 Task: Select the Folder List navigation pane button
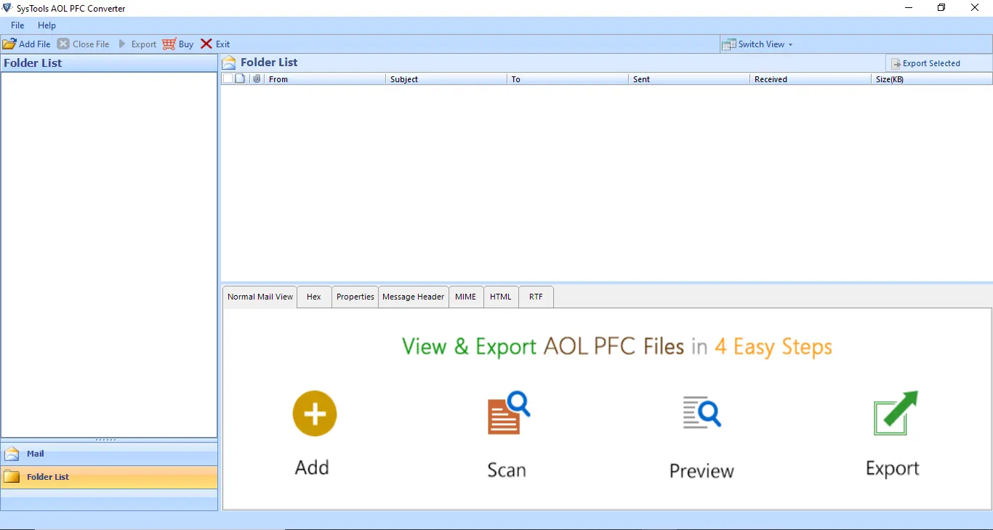[x=109, y=477]
